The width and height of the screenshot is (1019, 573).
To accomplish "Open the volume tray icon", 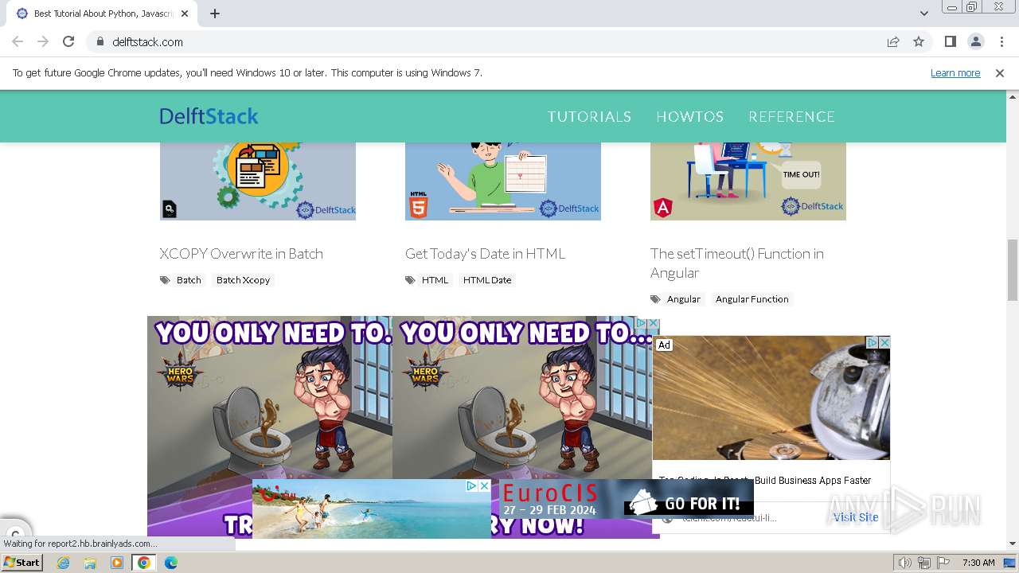I will pos(905,563).
